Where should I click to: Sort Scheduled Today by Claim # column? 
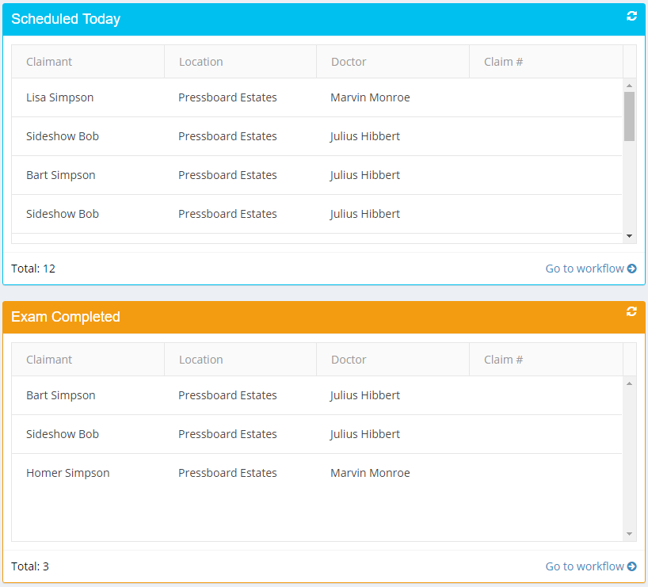(x=503, y=62)
